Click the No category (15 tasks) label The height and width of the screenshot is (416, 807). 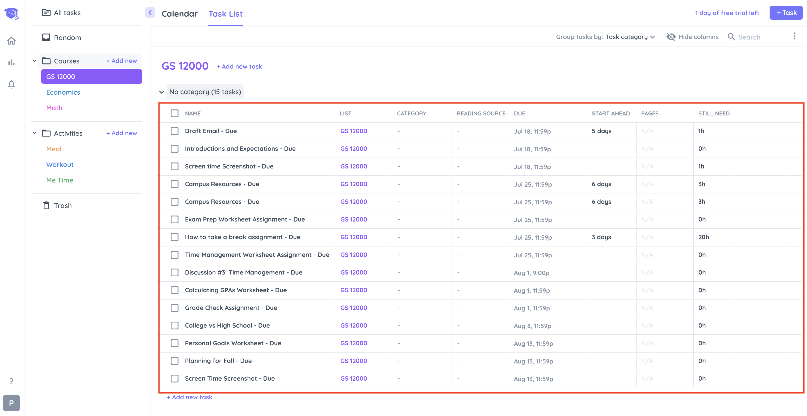pos(205,92)
